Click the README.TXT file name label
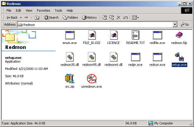 (135, 43)
